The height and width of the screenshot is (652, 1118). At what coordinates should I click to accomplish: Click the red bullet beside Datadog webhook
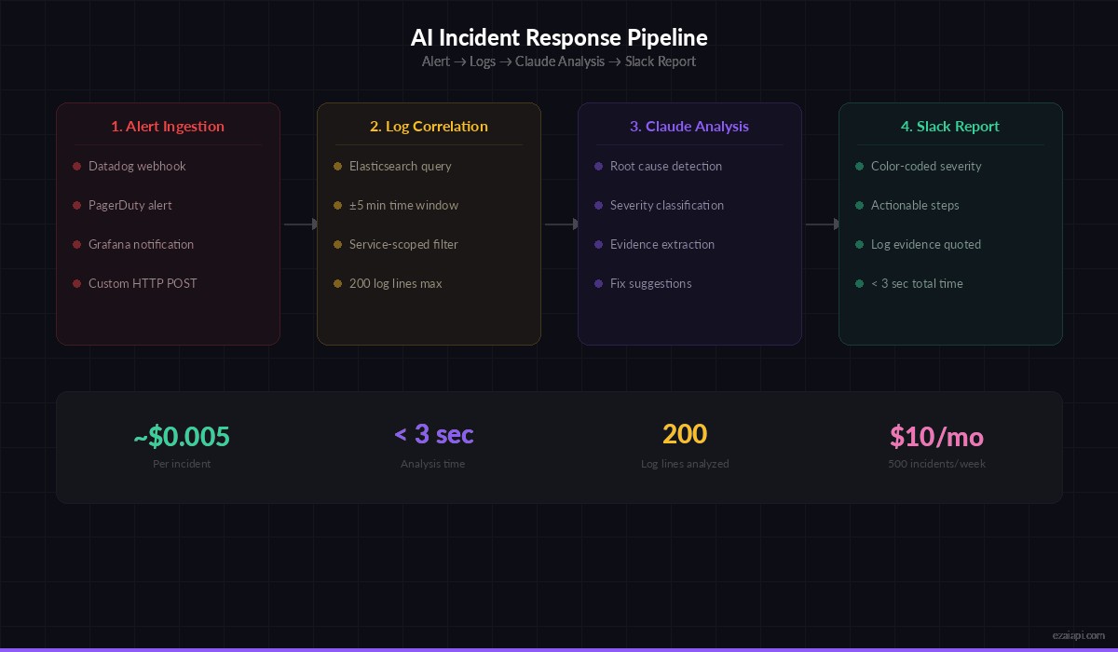pos(77,167)
